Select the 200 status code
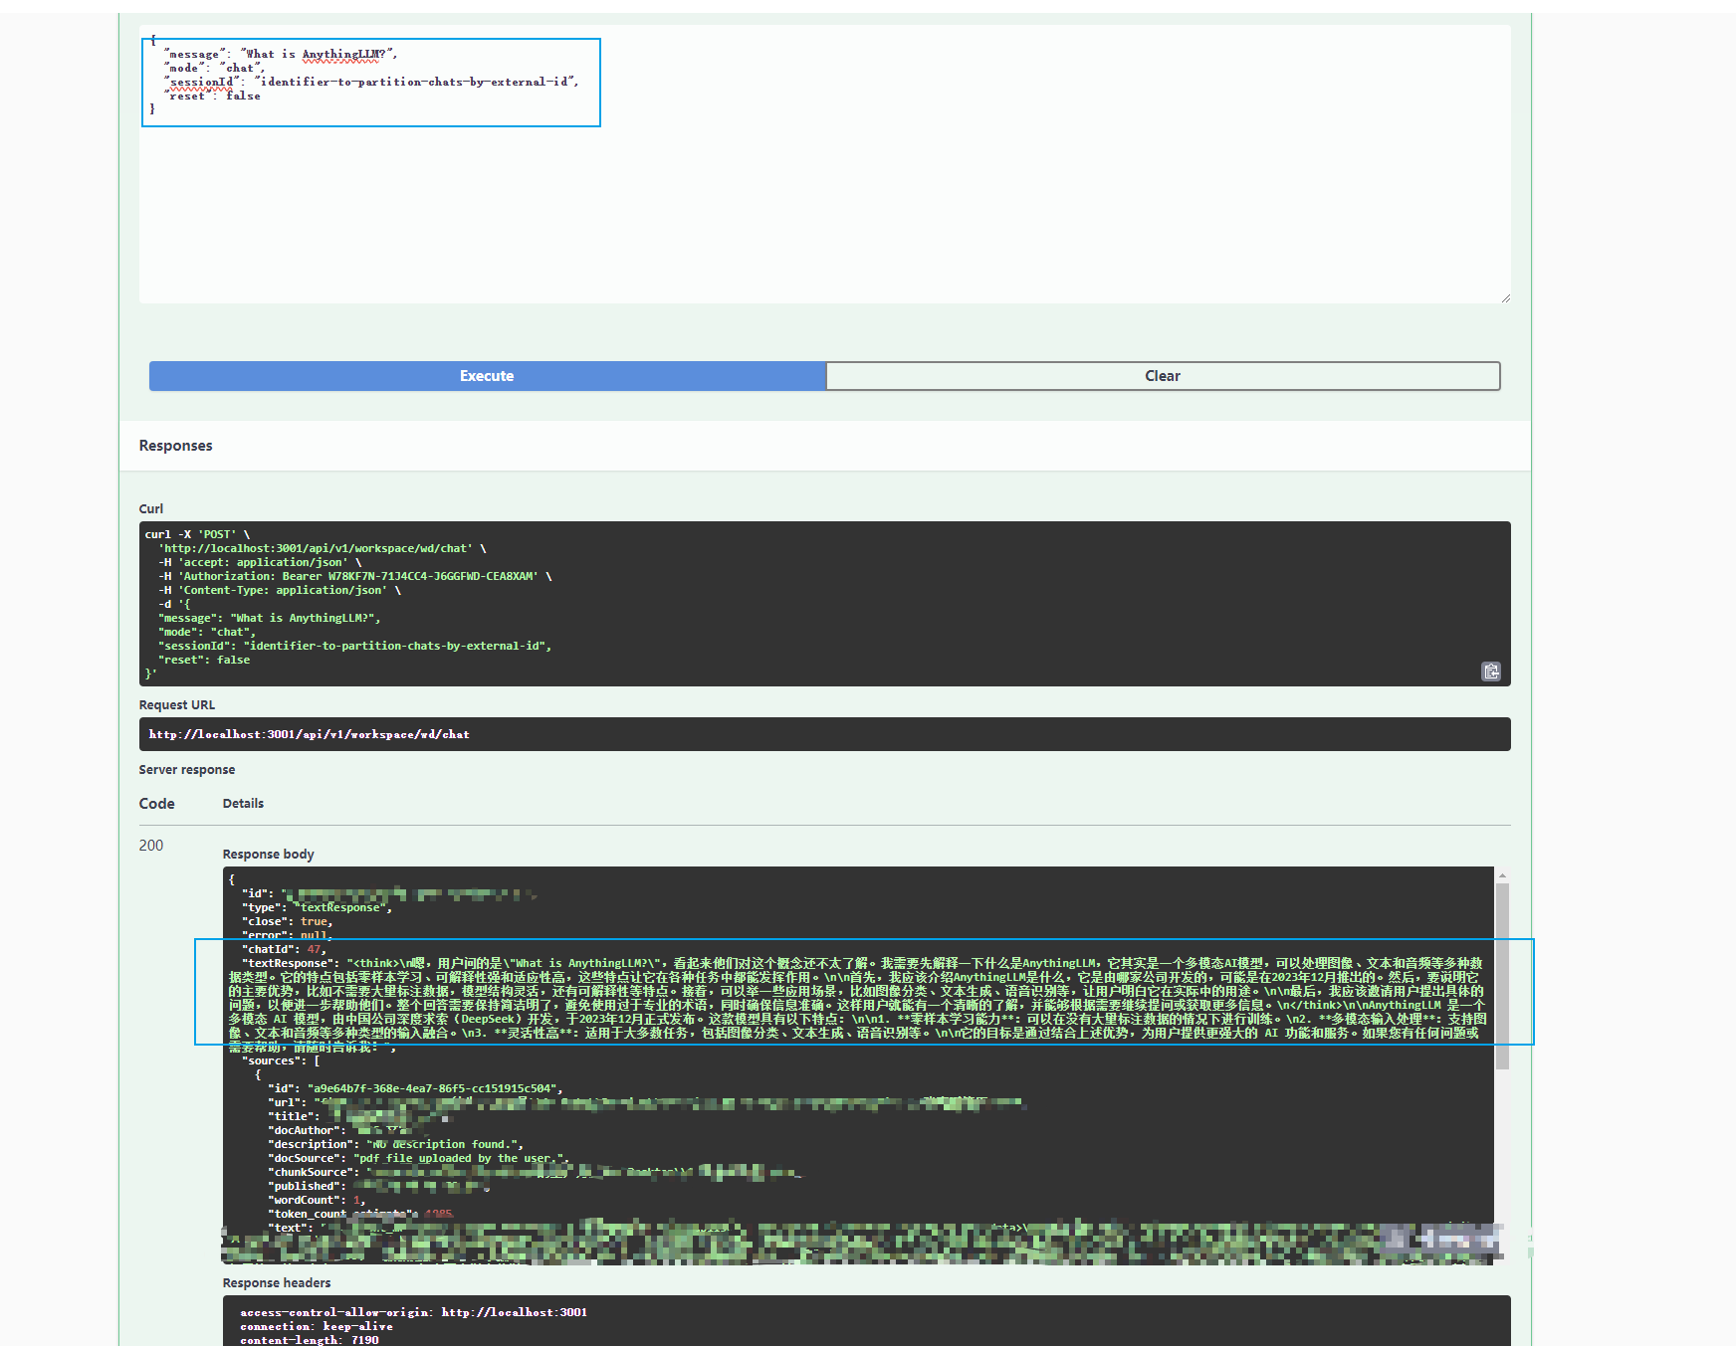1736x1346 pixels. point(150,845)
